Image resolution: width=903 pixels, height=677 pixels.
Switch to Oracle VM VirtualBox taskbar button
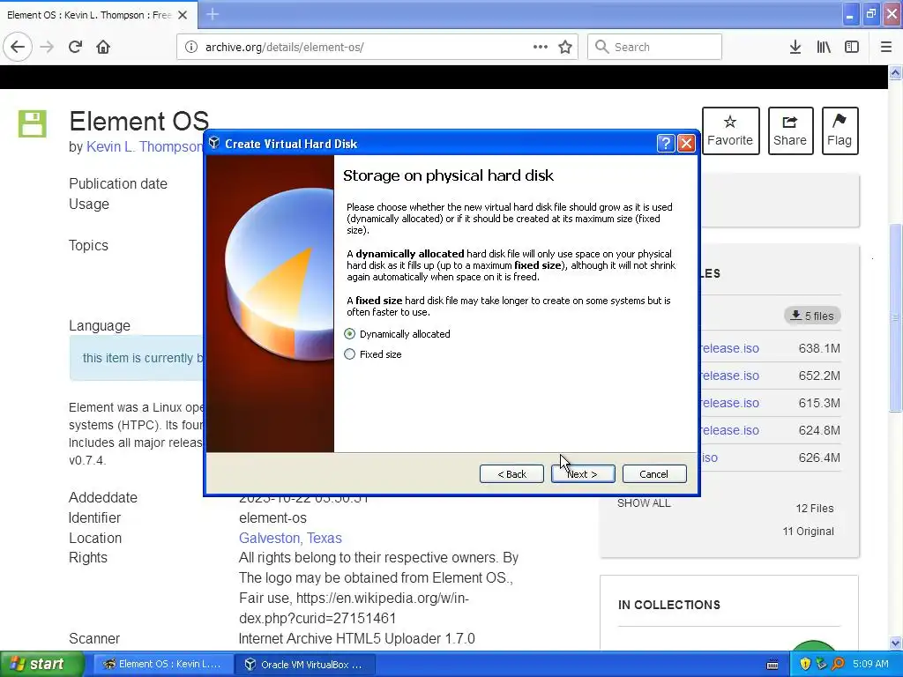pos(305,664)
